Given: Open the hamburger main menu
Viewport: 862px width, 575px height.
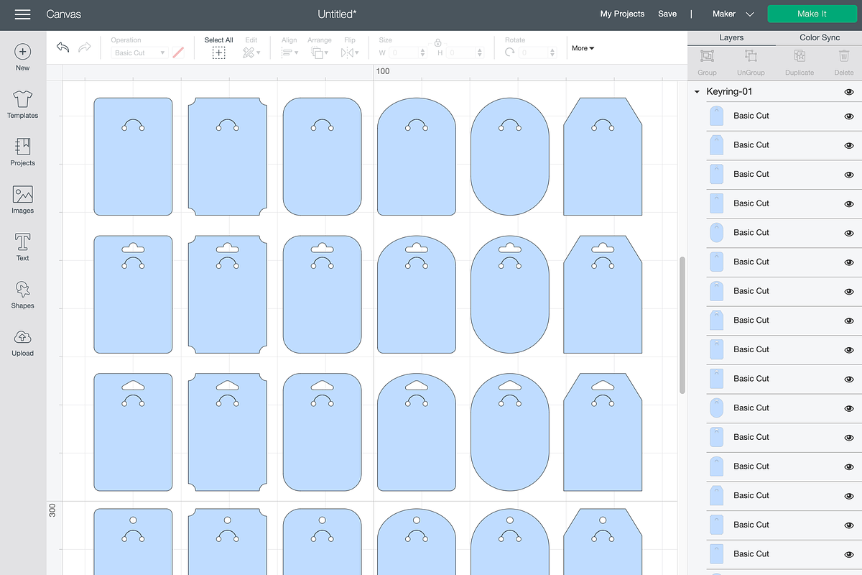Looking at the screenshot, I should pyautogui.click(x=22, y=14).
